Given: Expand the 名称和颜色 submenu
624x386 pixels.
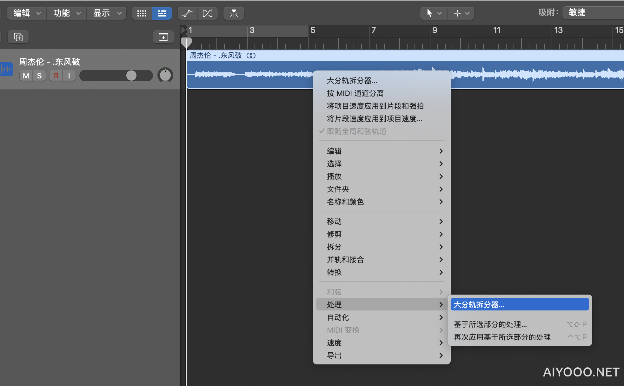Looking at the screenshot, I should coord(382,202).
